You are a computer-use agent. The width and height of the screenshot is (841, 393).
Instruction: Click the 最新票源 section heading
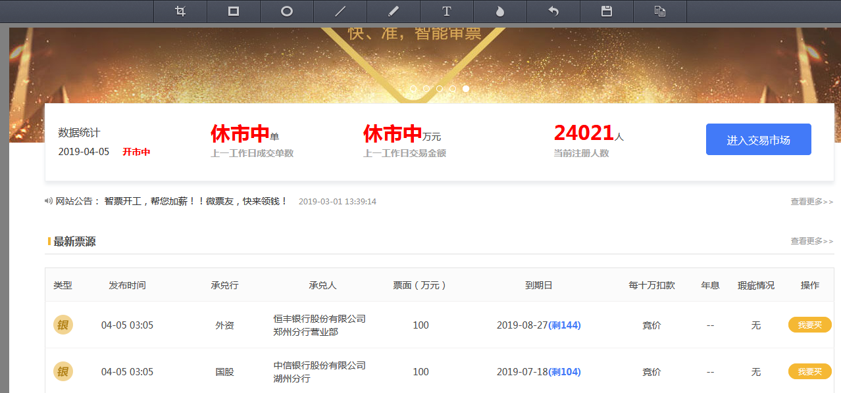(x=74, y=241)
